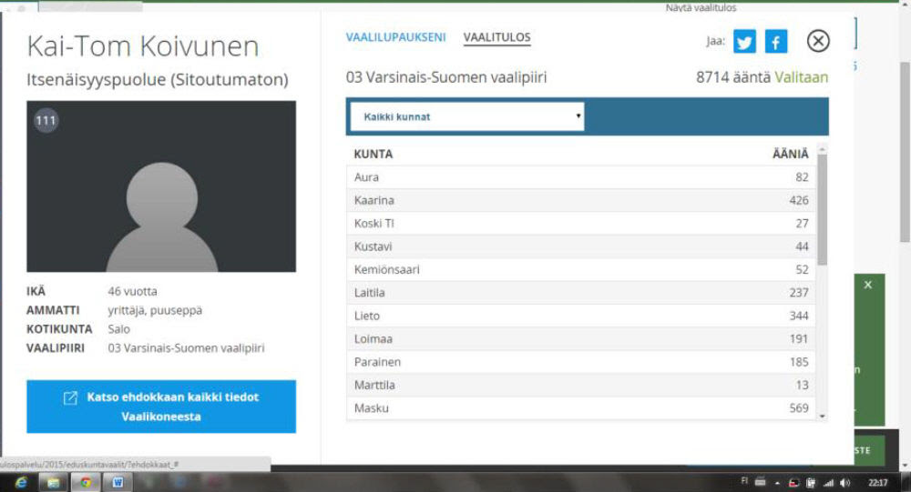Image resolution: width=911 pixels, height=492 pixels.
Task: Close the candidate popup with the X
Action: 818,41
